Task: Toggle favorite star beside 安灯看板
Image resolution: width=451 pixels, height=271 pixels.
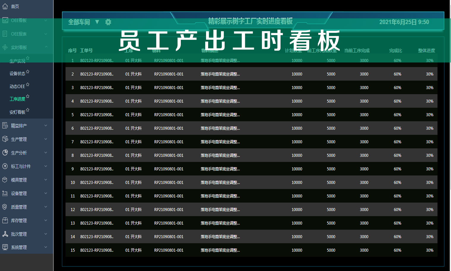Action: pyautogui.click(x=28, y=110)
